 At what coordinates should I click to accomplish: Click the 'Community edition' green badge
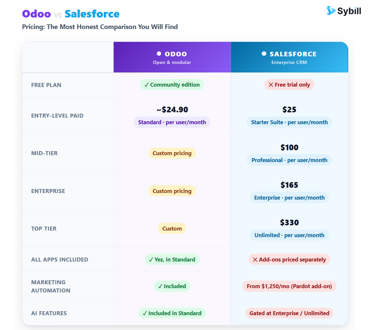[x=172, y=85]
